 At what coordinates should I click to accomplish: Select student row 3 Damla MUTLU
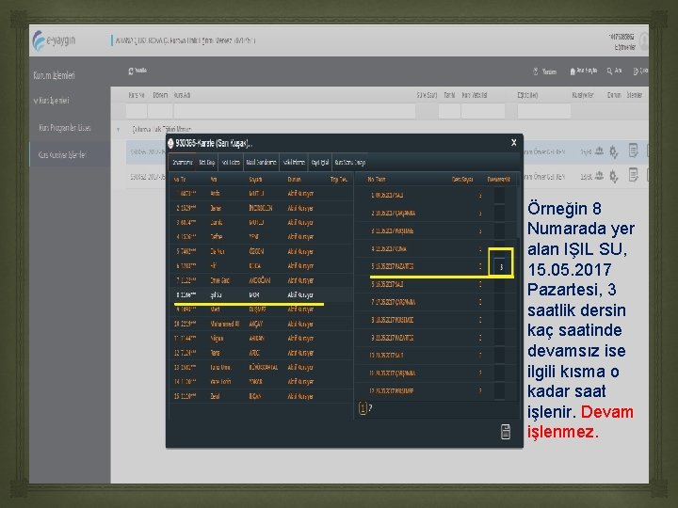point(262,222)
